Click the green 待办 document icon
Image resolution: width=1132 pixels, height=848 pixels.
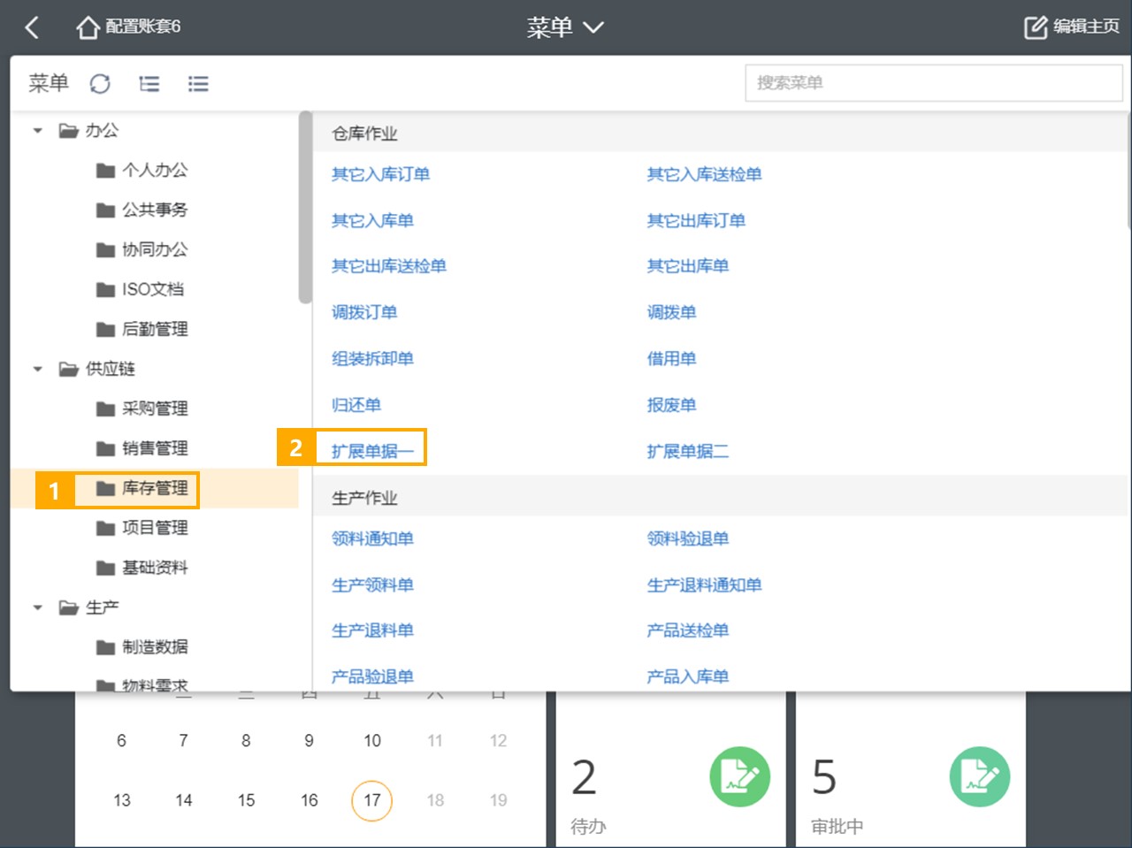pyautogui.click(x=740, y=777)
